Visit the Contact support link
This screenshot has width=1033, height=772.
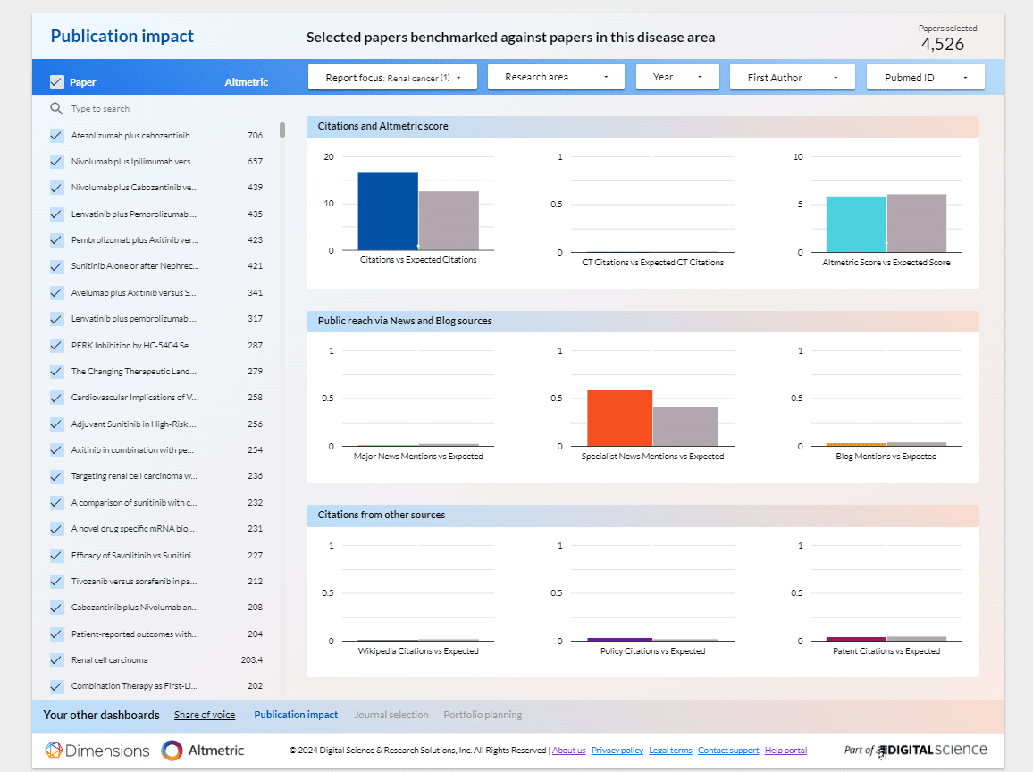(728, 751)
